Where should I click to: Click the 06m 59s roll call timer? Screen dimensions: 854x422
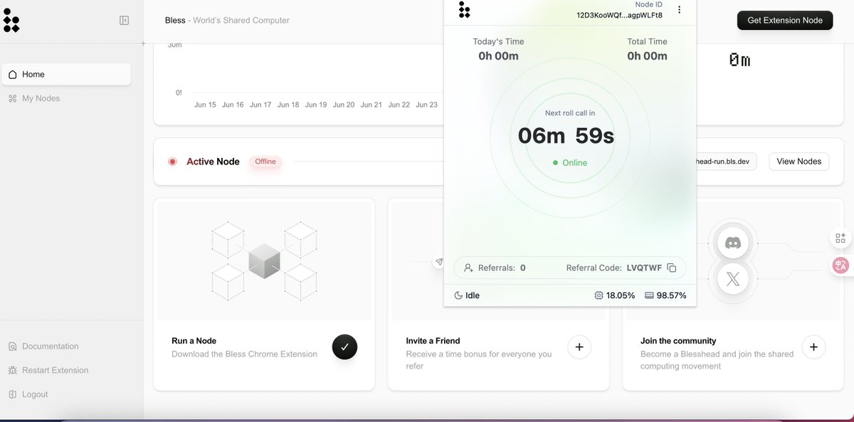click(566, 135)
